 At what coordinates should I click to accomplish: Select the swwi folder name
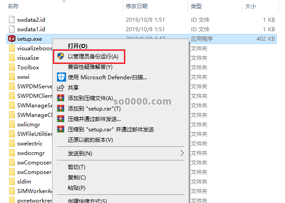(x=23, y=77)
